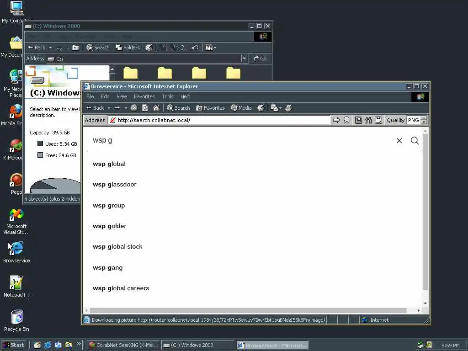Click Search in the C: explorer toolbar
The height and width of the screenshot is (351, 468).
[x=98, y=48]
